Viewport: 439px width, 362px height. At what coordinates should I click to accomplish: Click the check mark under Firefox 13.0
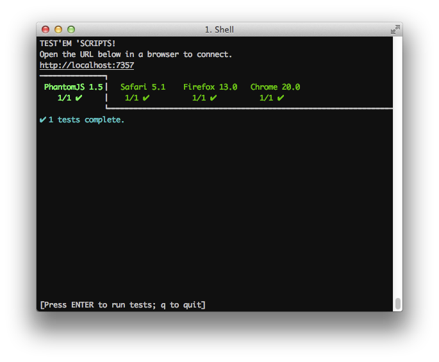coord(213,98)
